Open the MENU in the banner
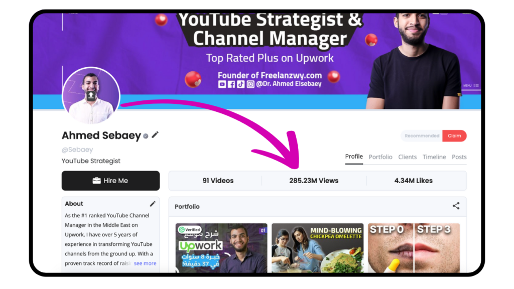Screen dimensions: 514x289 pyautogui.click(x=471, y=85)
